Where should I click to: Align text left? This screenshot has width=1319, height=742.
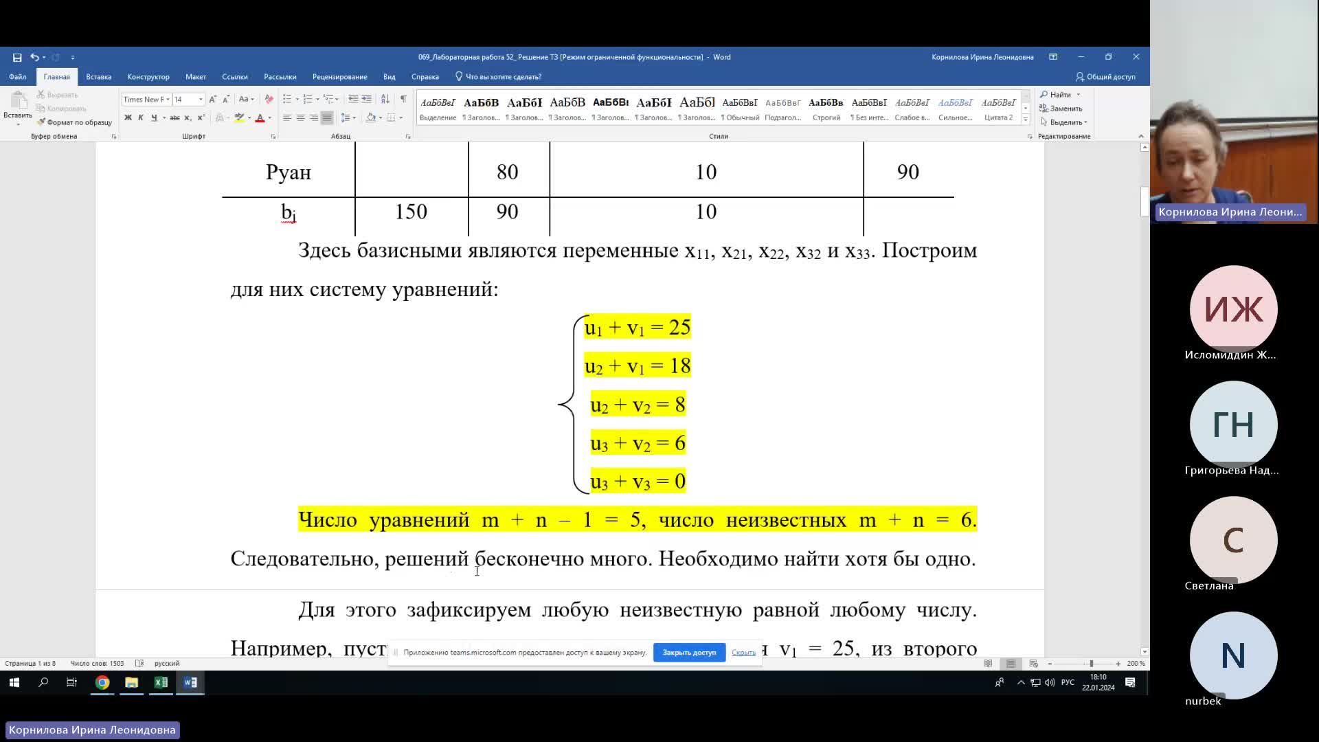pos(287,118)
